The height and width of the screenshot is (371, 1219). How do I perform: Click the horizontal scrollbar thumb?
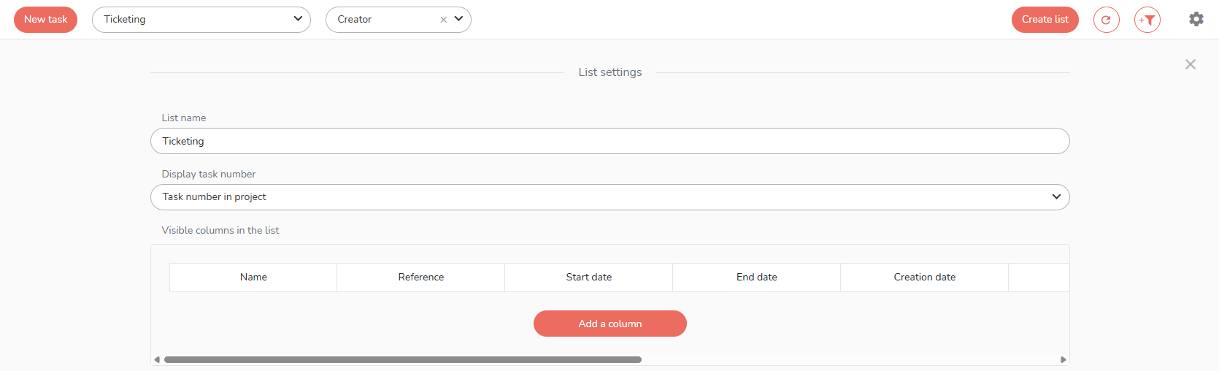402,359
